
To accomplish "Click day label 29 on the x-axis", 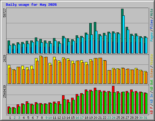I will pyautogui.click(x=136, y=118).
